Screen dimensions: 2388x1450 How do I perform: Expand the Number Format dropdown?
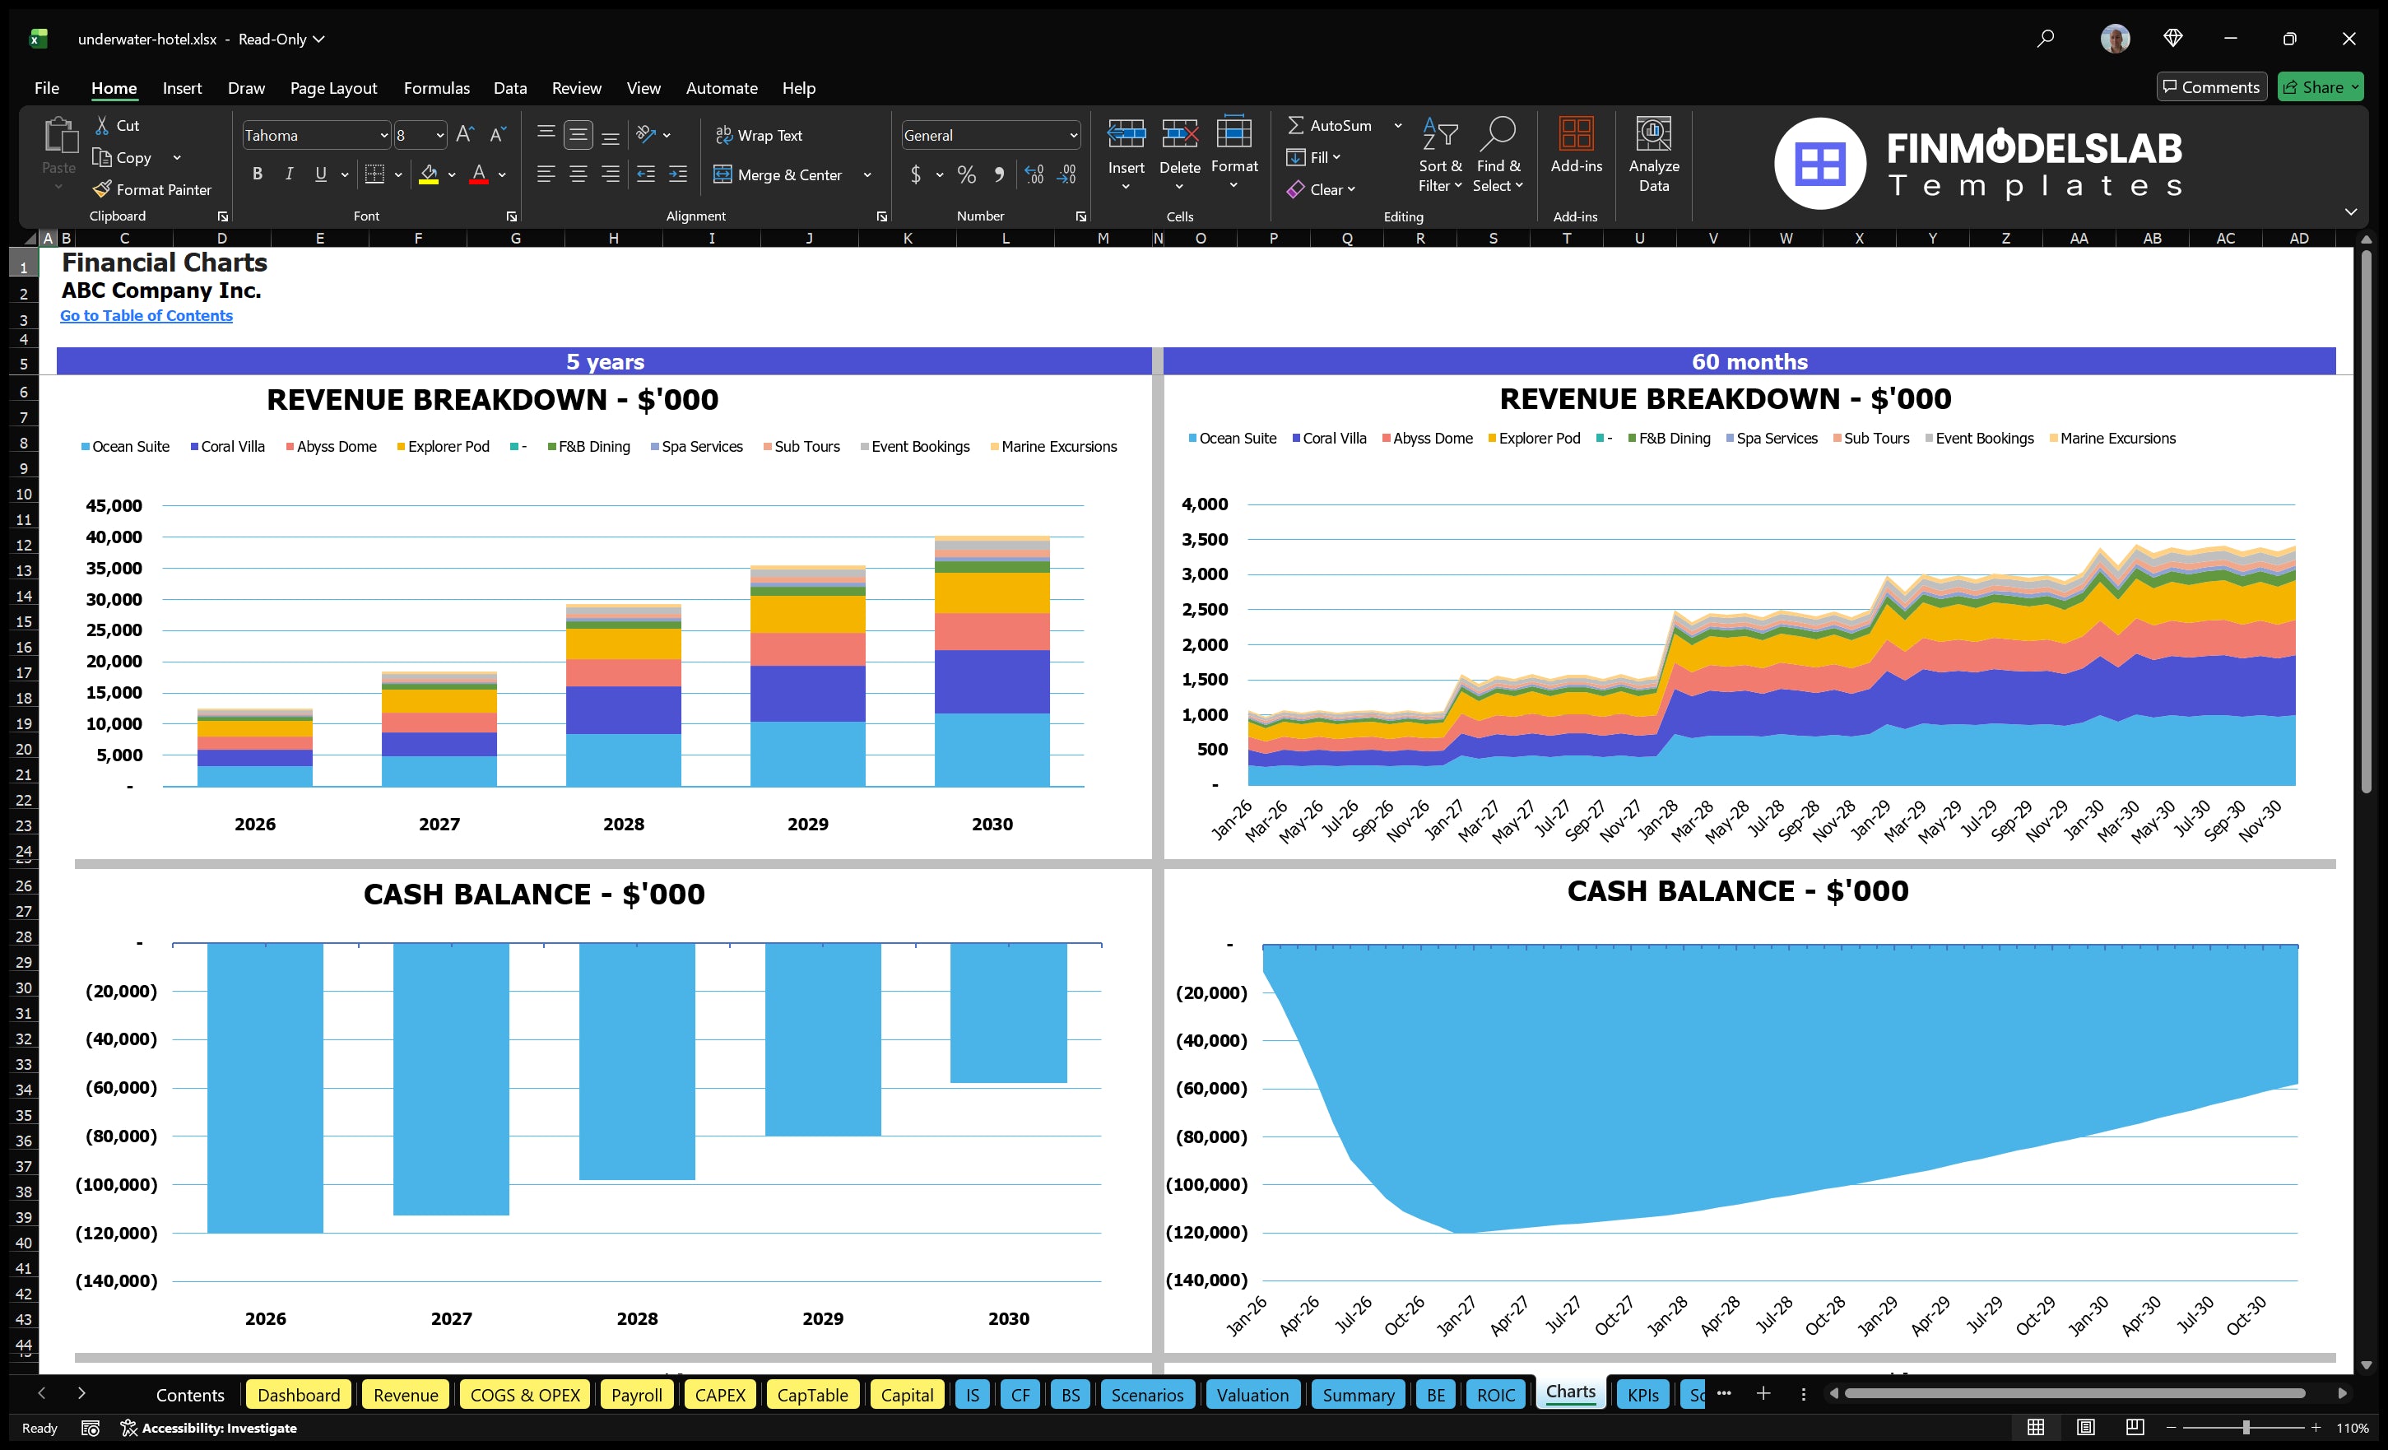[x=1072, y=135]
